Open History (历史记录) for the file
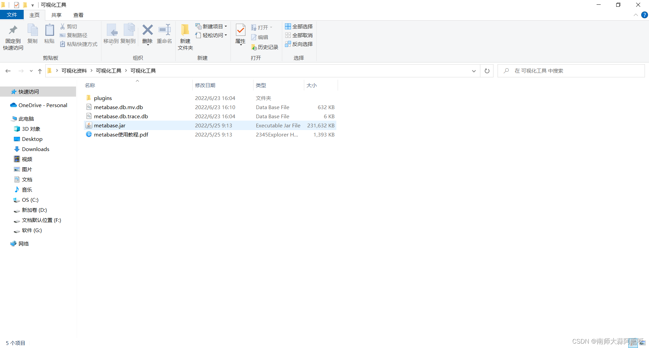 pyautogui.click(x=265, y=47)
